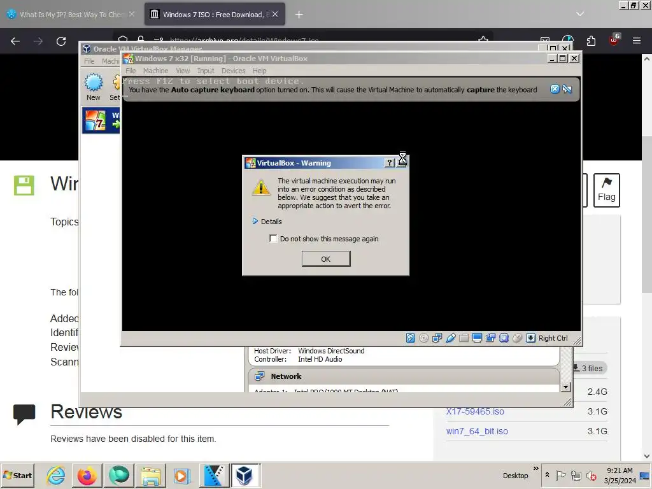The height and width of the screenshot is (489, 652).
Task: Click VirtualBox icon in the taskbar
Action: (245, 475)
